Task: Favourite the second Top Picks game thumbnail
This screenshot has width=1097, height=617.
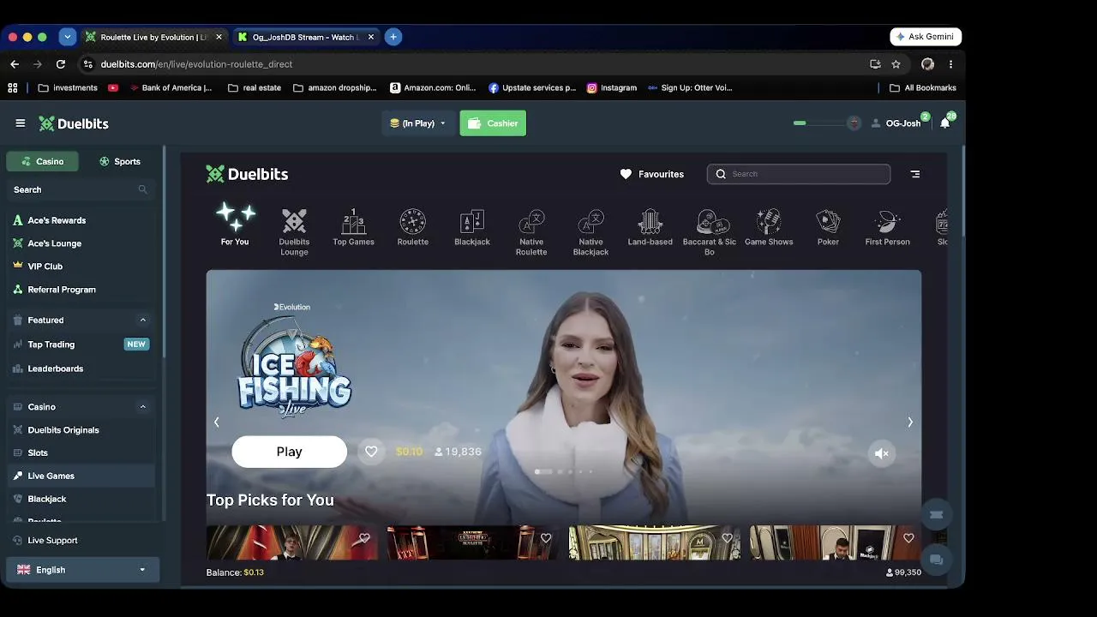Action: coord(546,538)
